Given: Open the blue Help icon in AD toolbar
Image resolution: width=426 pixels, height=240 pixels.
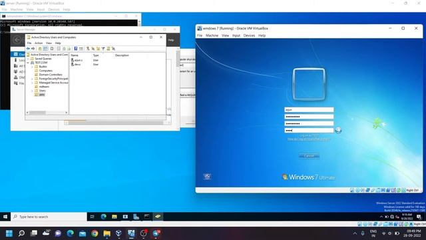Looking at the screenshot, I should [x=75, y=49].
